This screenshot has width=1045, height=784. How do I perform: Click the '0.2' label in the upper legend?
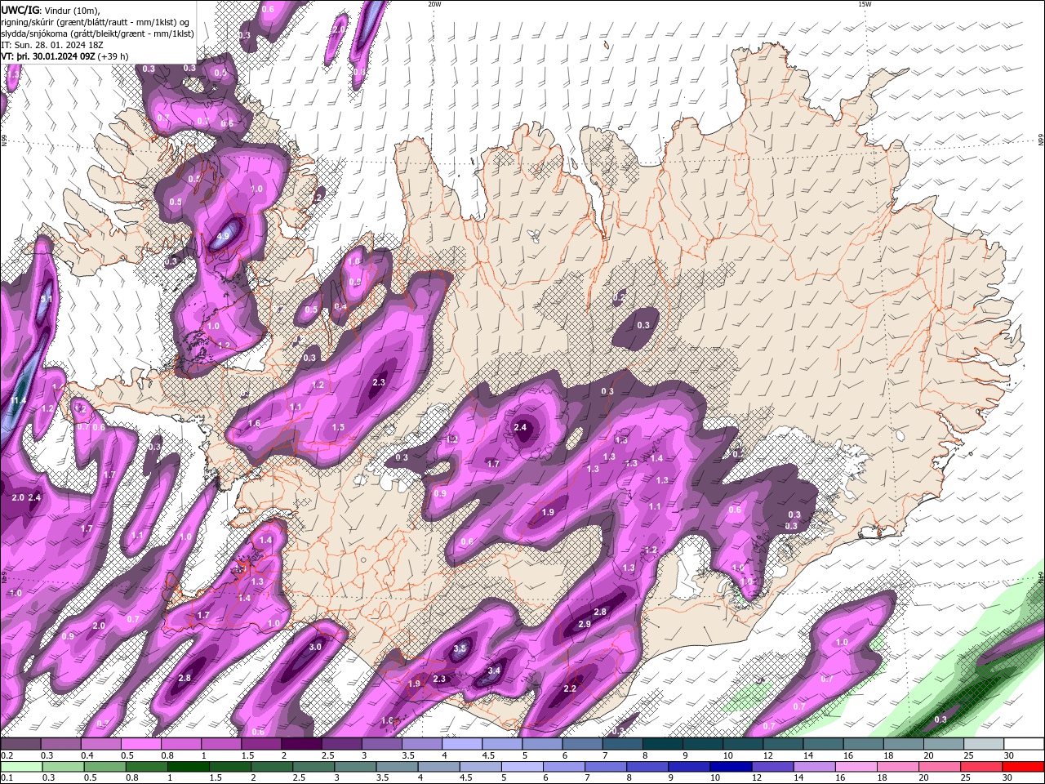coord(7,755)
